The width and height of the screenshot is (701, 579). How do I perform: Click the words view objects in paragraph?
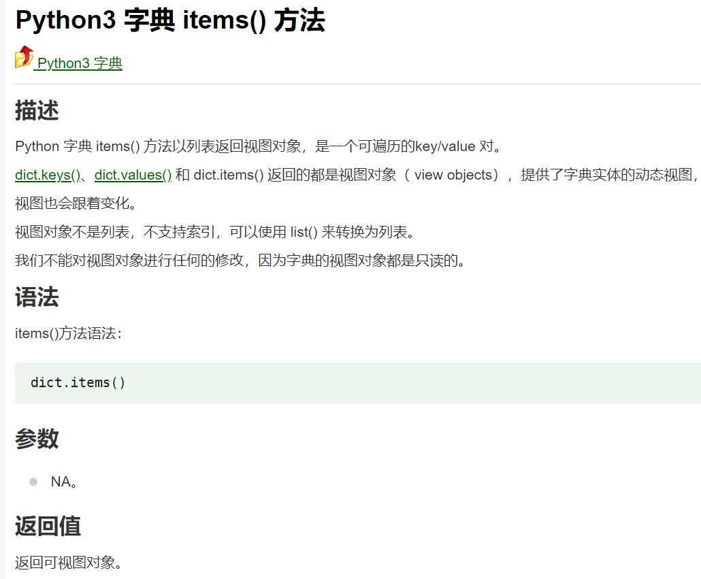point(453,175)
